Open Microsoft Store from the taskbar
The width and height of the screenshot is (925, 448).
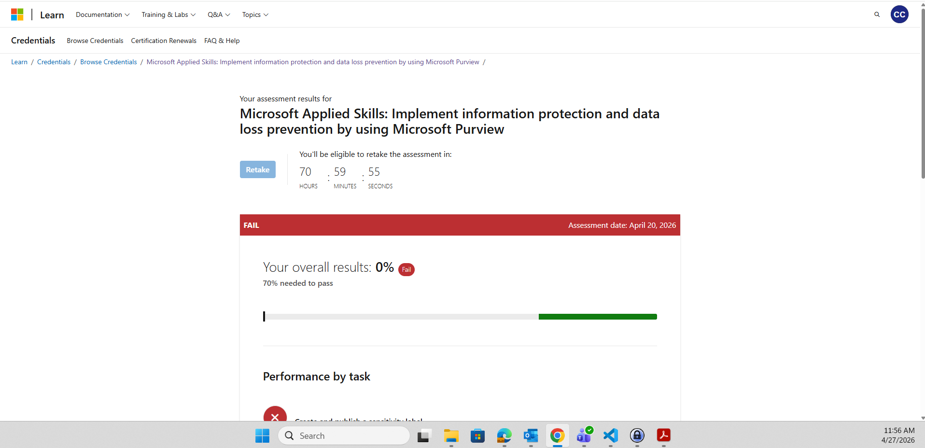(x=477, y=436)
